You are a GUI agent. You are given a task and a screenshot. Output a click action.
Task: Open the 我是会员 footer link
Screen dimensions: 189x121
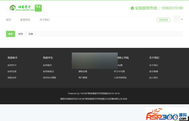click(x=12, y=78)
